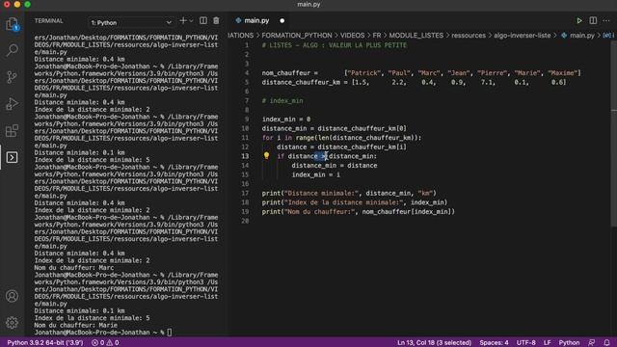Open the Run and Debug view
617x347 pixels.
pyautogui.click(x=12, y=104)
